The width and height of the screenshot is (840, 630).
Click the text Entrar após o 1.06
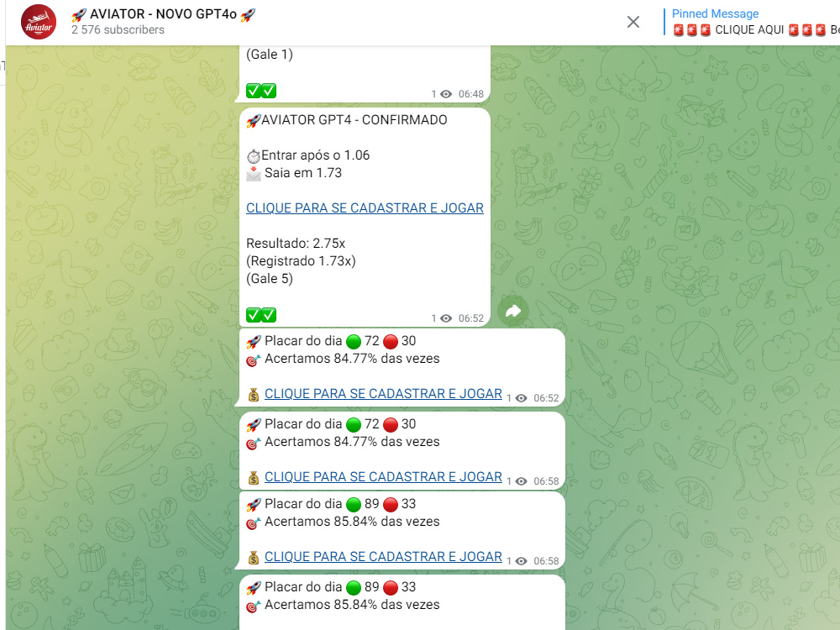(x=316, y=155)
